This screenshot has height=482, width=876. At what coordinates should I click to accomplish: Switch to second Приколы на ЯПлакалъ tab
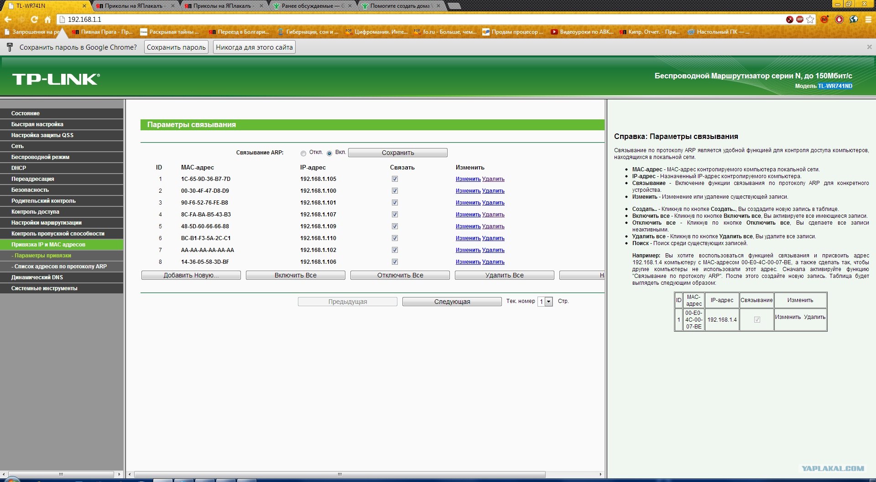point(224,6)
